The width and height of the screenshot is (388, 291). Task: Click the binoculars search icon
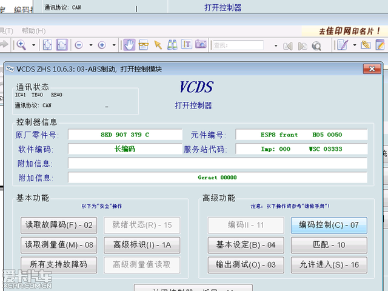(172, 45)
